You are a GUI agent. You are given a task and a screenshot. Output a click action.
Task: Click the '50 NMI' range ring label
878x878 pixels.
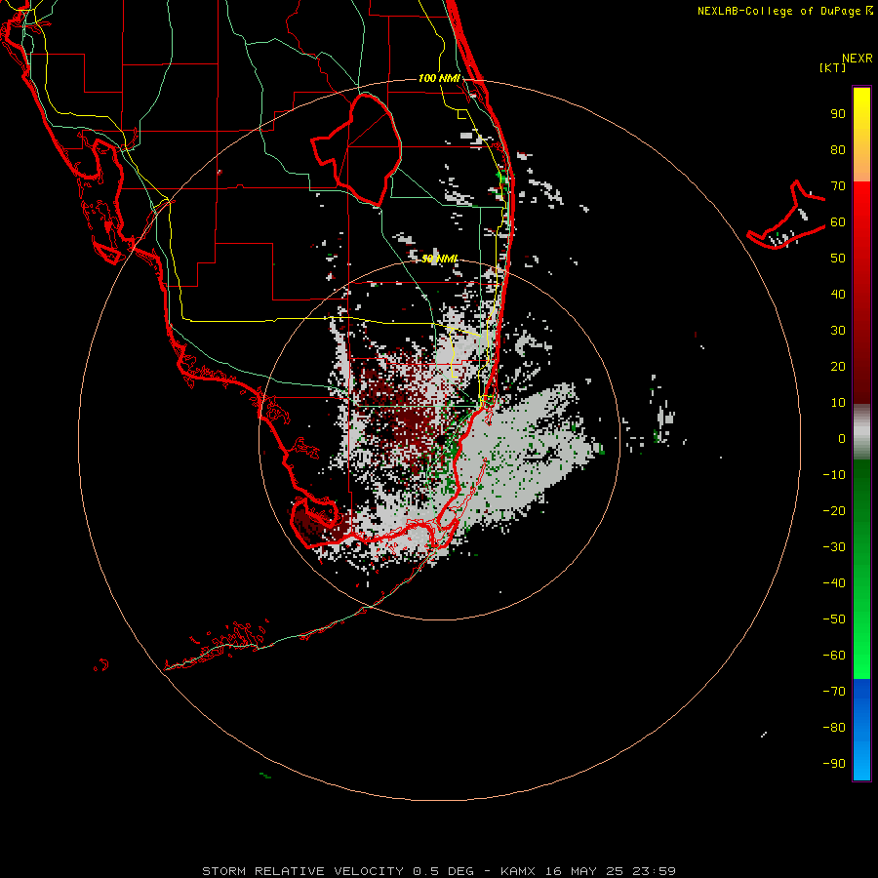click(440, 259)
